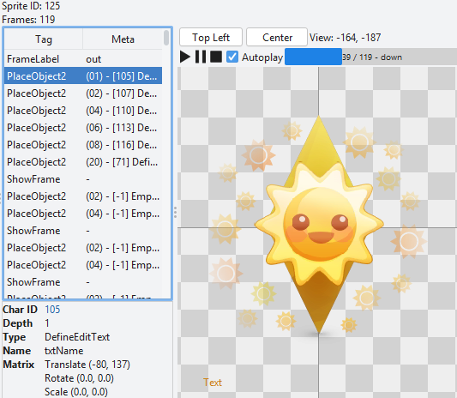Click the panel splitter handle dots
Viewport: 457px width, 398px height.
[x=175, y=212]
